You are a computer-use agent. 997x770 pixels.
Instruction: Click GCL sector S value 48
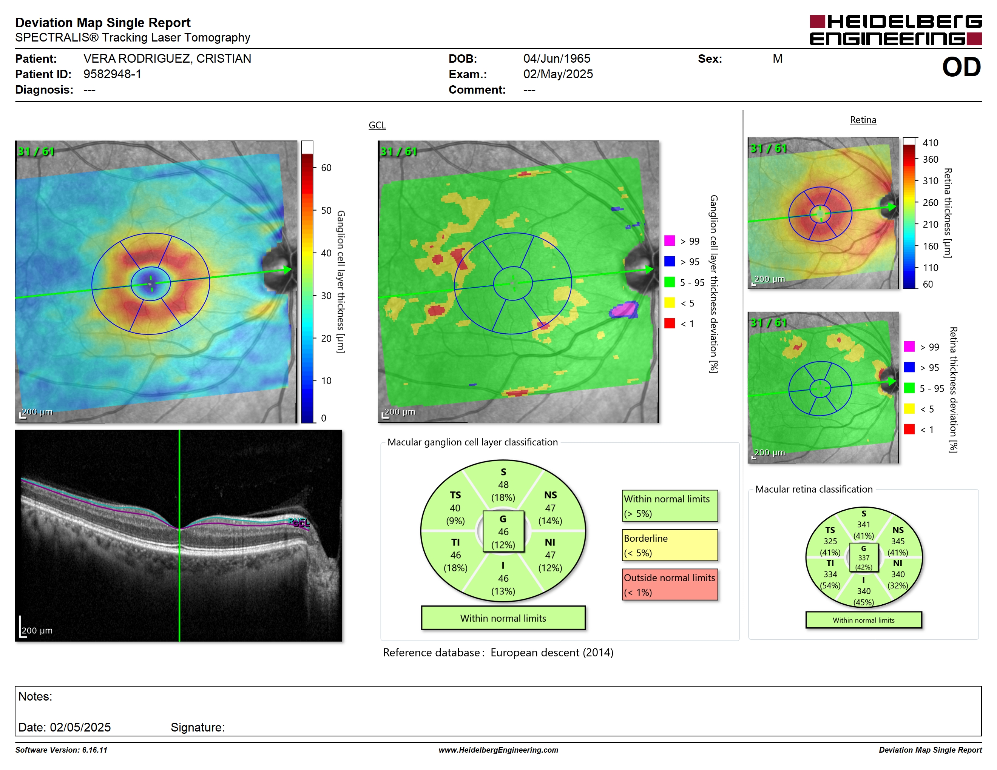pyautogui.click(x=503, y=484)
